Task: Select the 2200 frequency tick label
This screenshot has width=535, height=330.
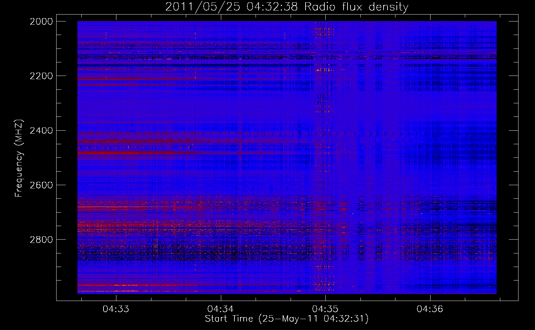Action: coord(41,76)
